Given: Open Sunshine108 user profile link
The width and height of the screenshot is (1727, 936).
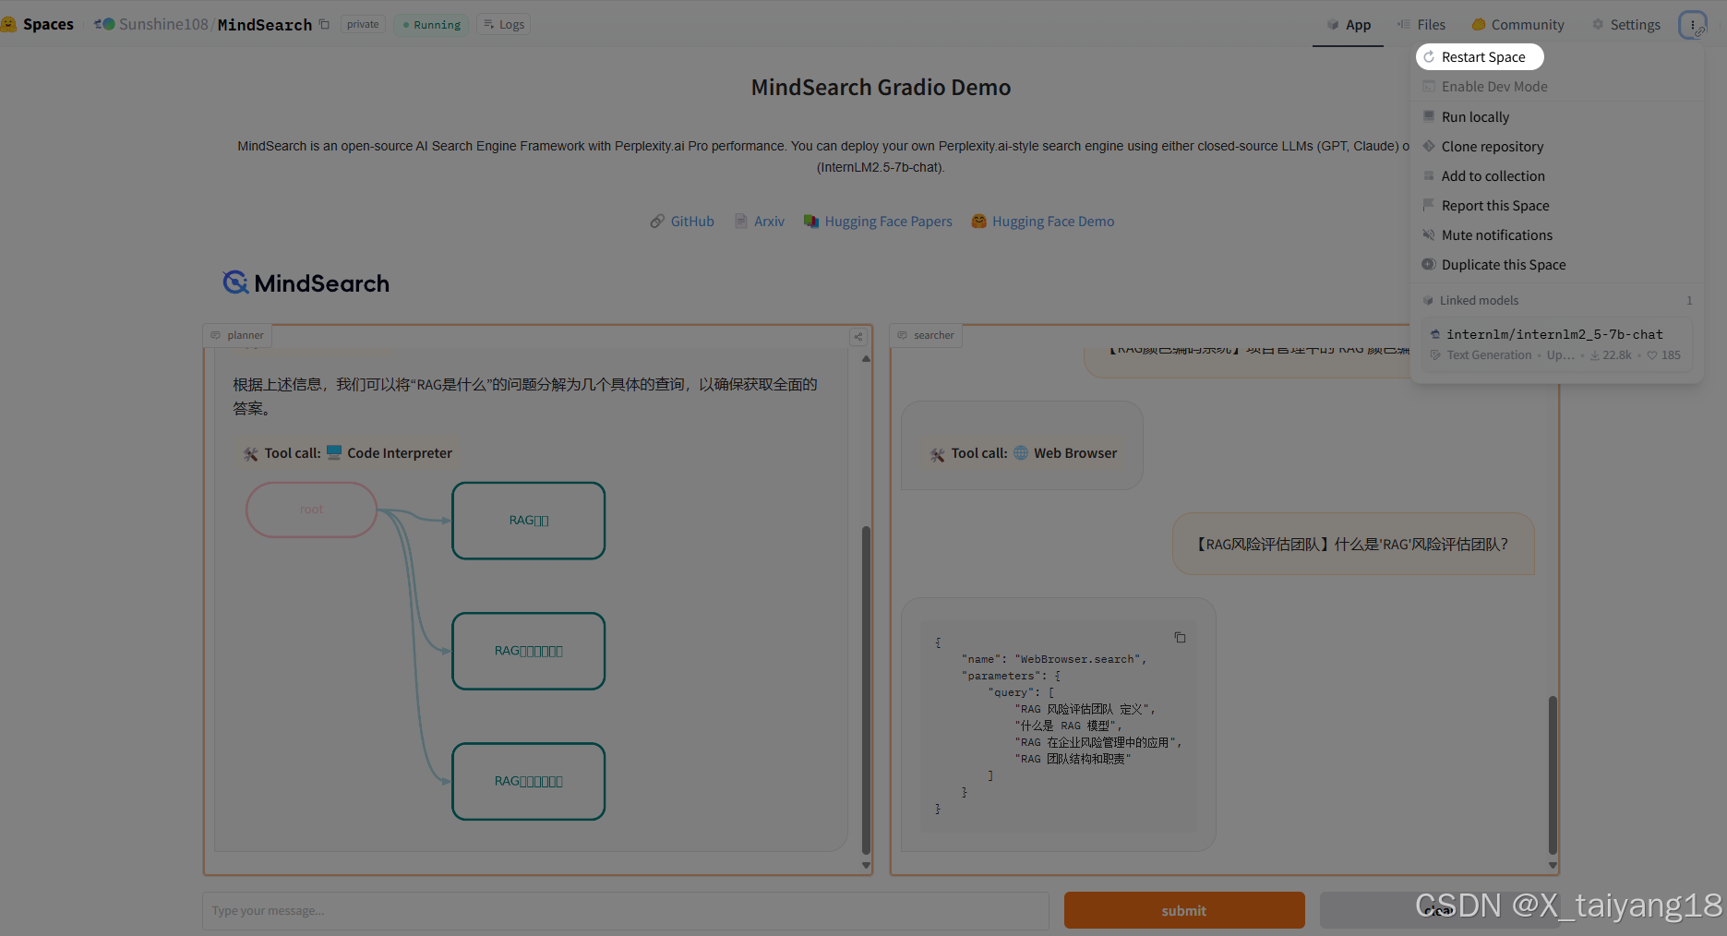Looking at the screenshot, I should pos(163,25).
